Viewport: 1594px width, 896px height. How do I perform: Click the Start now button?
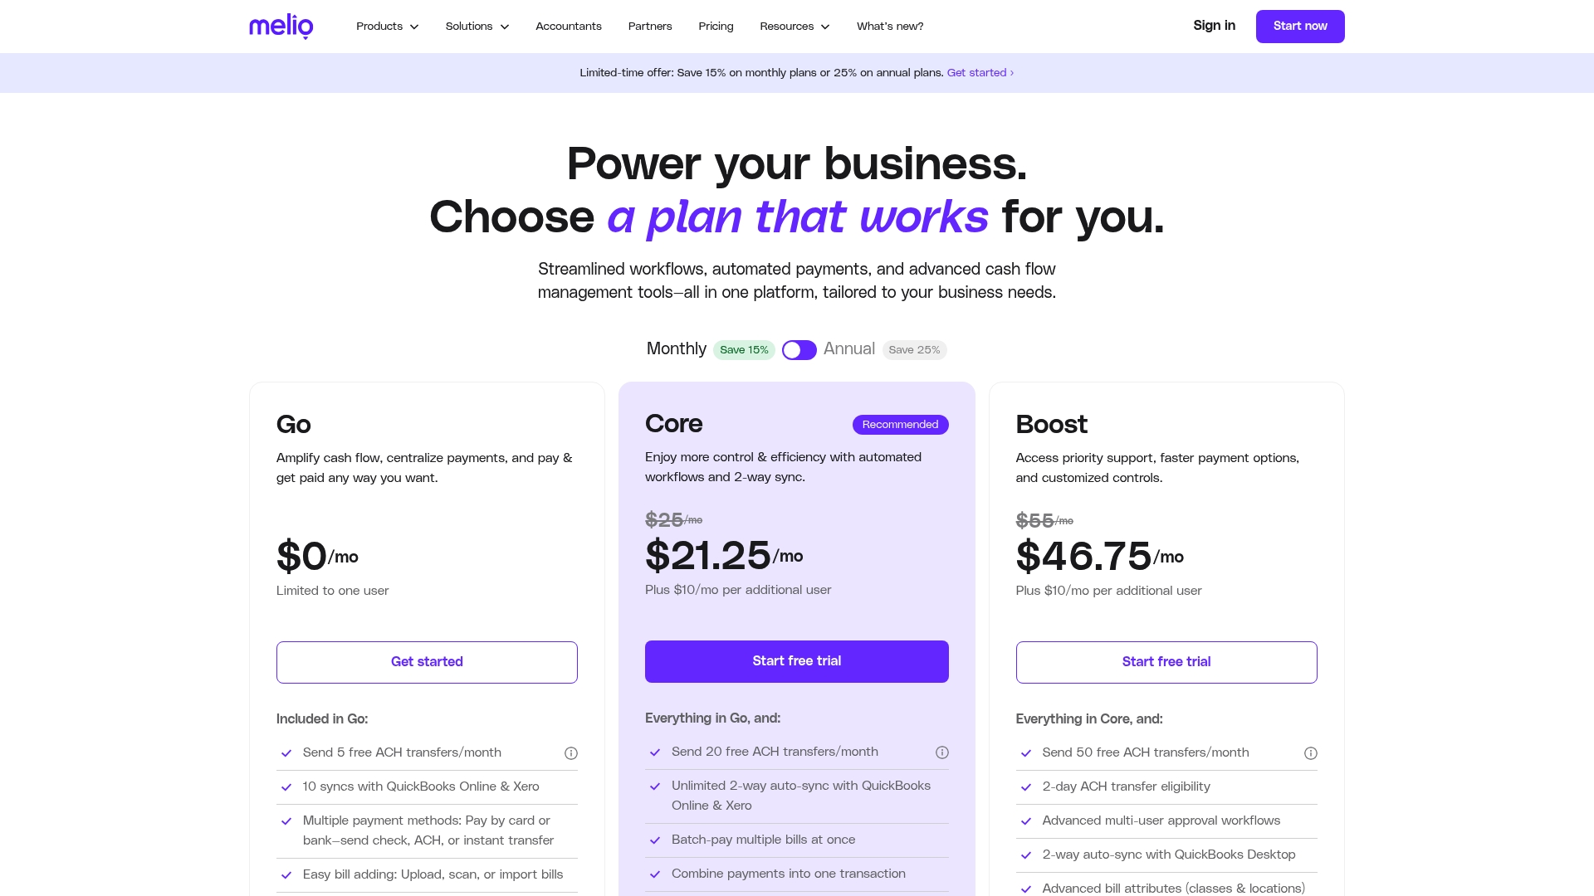1299,27
